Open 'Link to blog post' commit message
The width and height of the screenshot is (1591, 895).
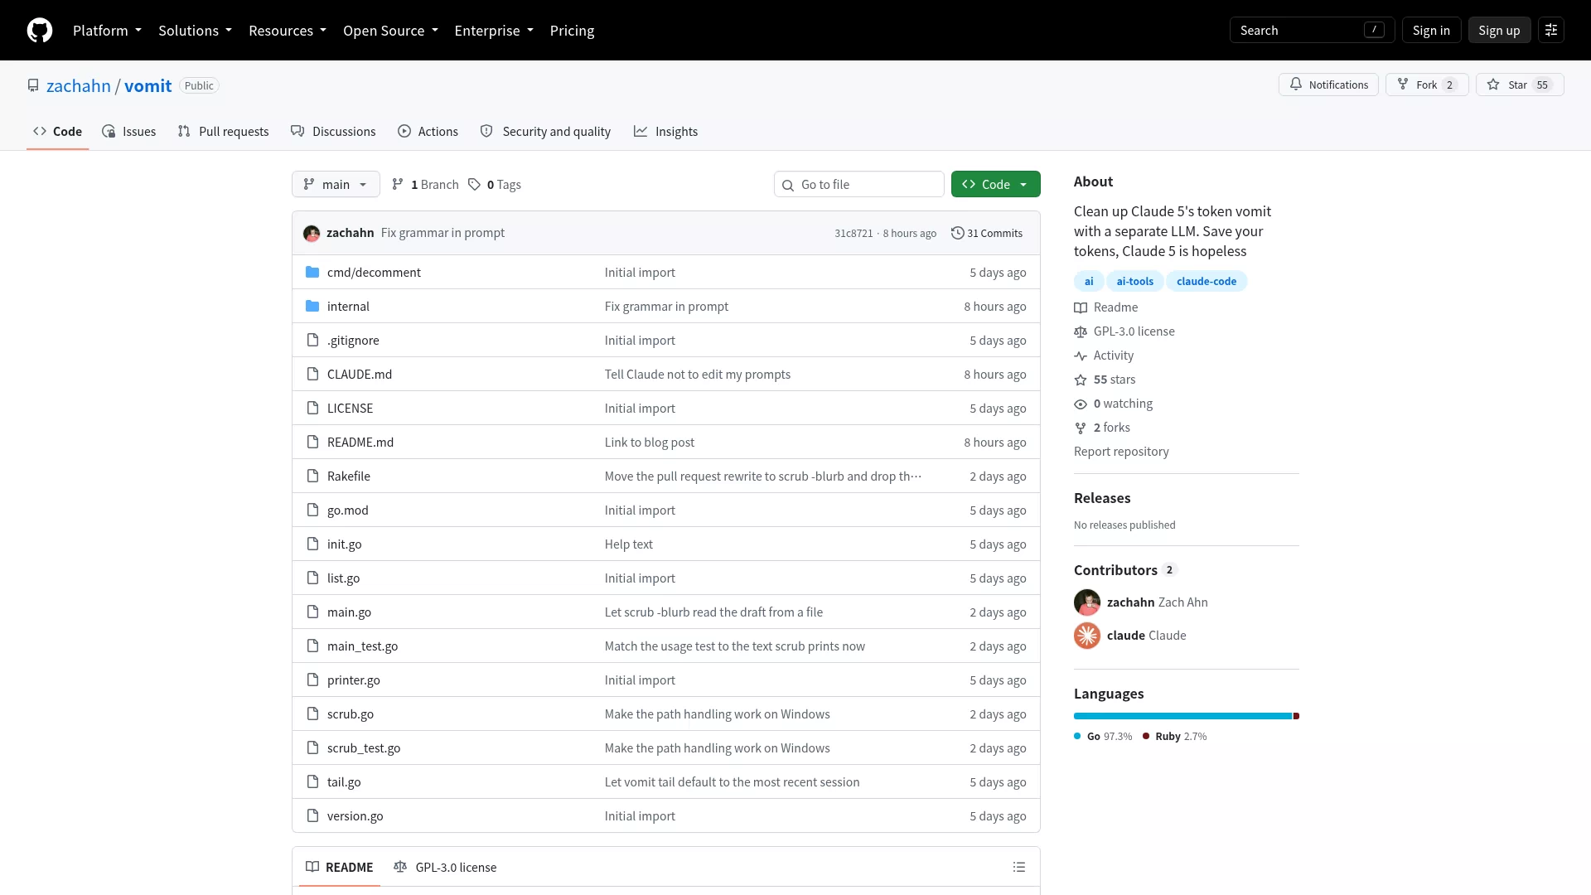coord(650,443)
